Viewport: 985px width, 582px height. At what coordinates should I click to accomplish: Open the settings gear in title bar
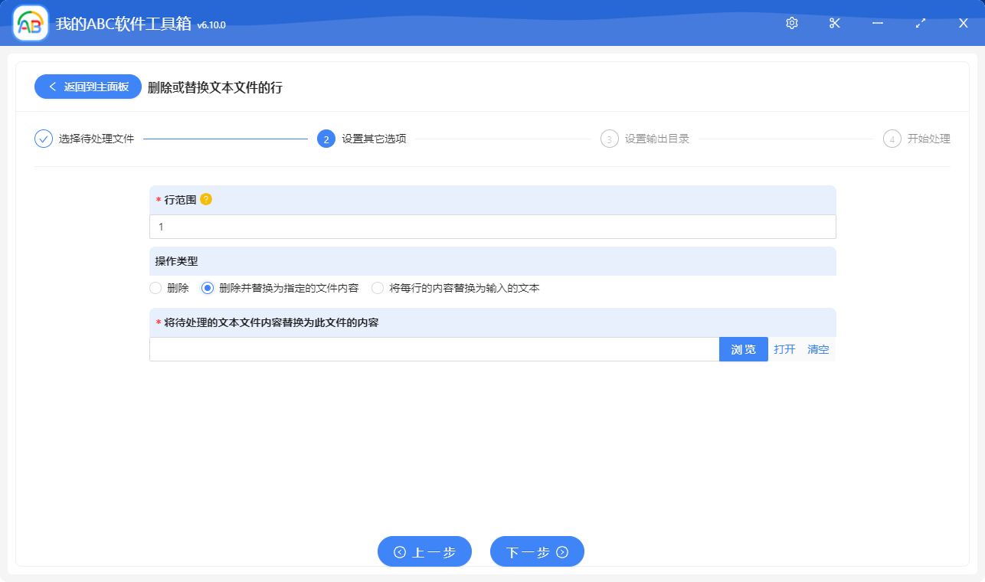[x=791, y=23]
